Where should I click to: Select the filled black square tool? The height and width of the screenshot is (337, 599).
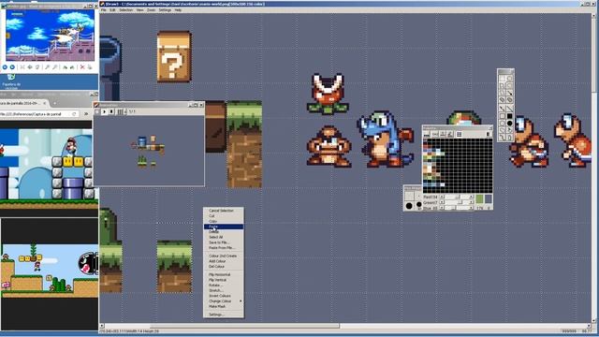click(x=509, y=116)
